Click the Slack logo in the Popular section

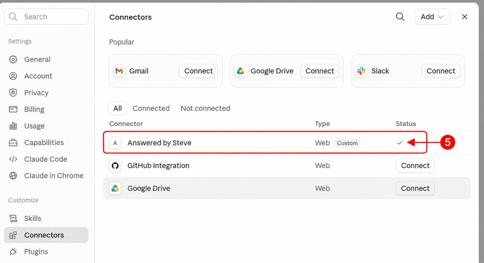click(361, 71)
